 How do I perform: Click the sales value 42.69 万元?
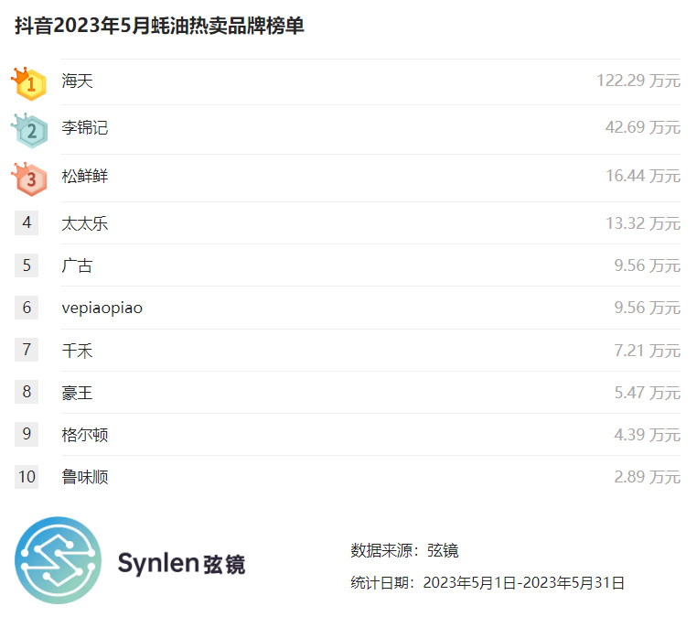coord(643,127)
